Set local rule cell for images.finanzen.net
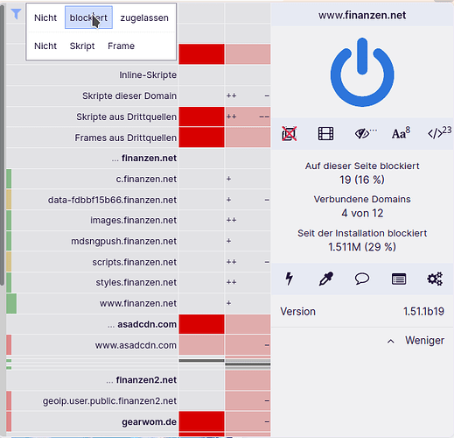 pos(248,220)
